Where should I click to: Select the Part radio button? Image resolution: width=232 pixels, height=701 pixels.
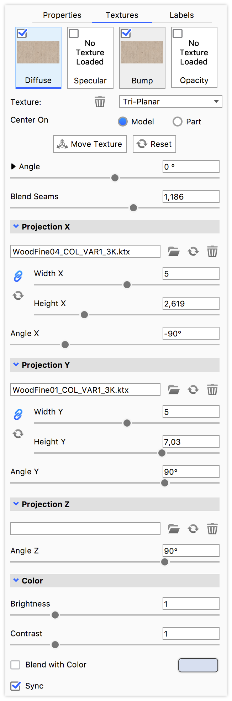click(178, 122)
